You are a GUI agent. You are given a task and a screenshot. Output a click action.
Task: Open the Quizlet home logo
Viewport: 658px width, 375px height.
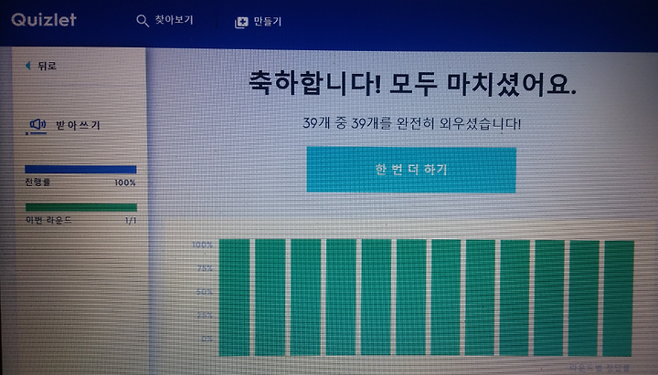[x=44, y=19]
